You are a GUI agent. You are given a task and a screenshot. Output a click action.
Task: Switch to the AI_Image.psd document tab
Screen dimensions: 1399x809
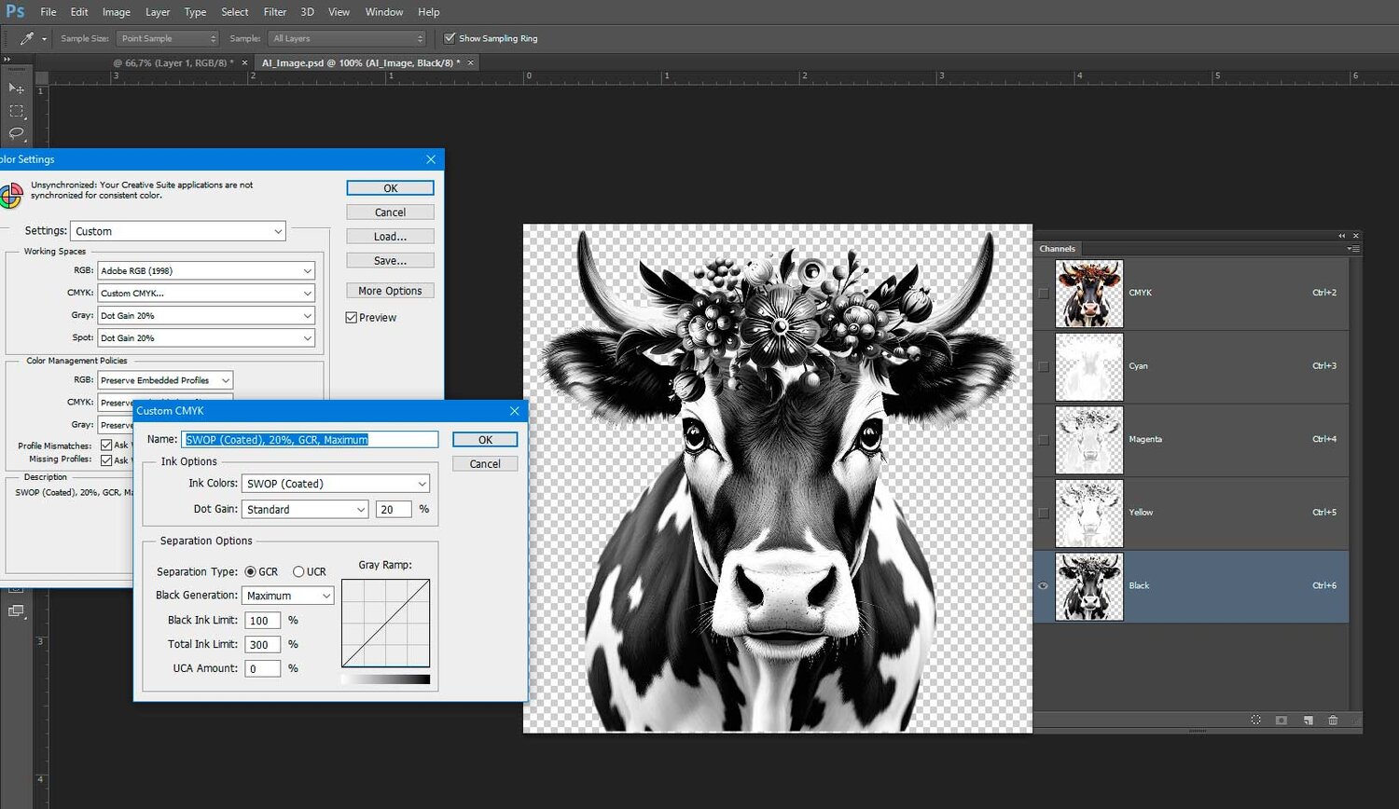[360, 62]
